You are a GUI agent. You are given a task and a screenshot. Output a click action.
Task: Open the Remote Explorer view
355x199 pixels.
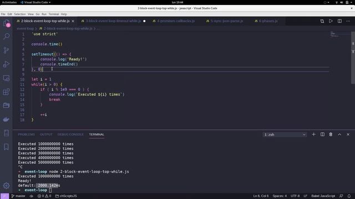tap(6, 78)
